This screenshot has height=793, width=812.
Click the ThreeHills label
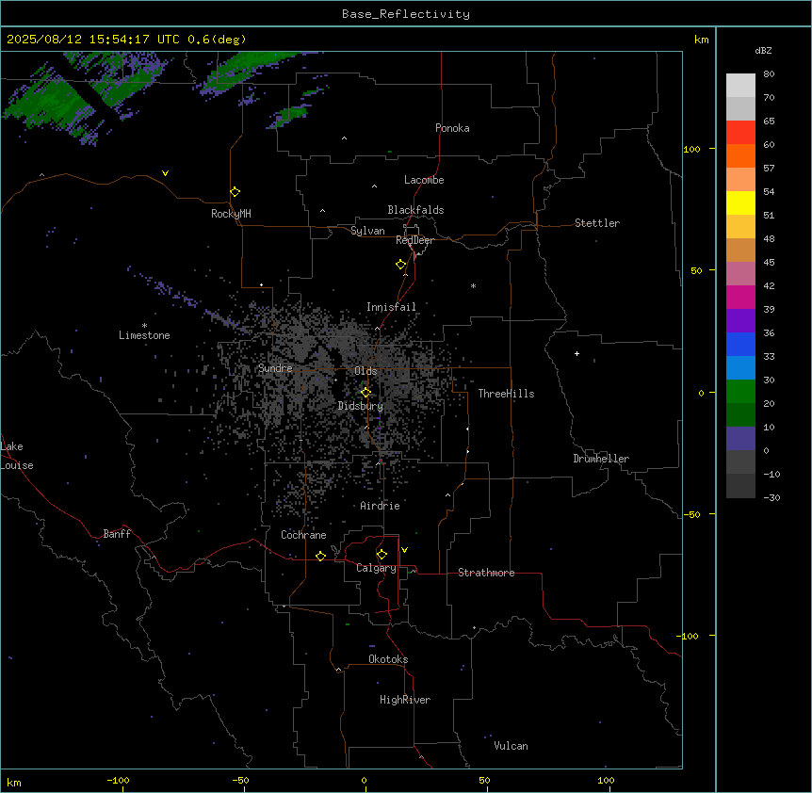(506, 394)
